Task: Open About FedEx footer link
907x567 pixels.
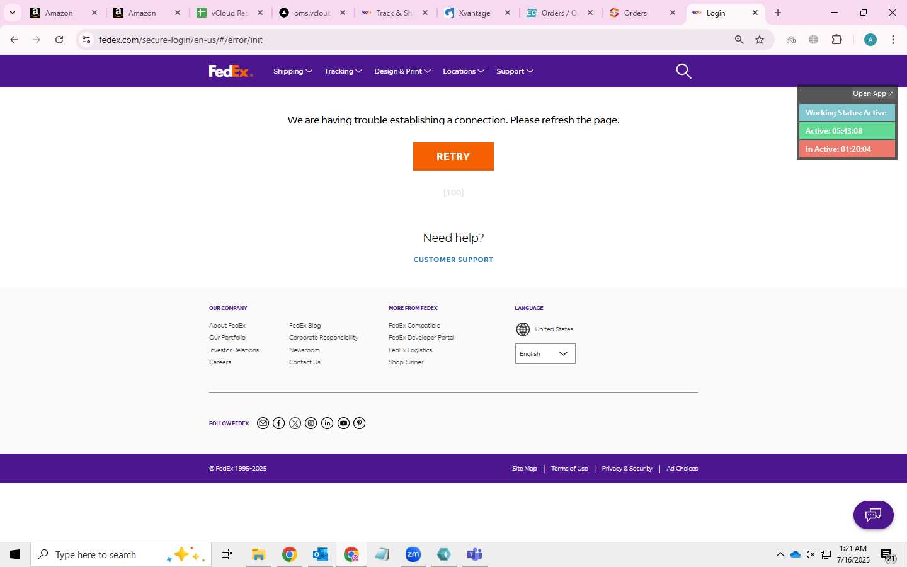Action: tap(227, 326)
